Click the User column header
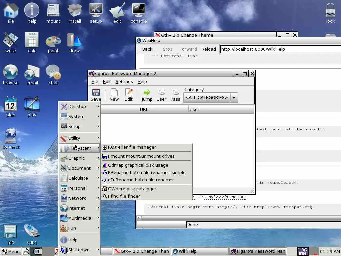This screenshot has width=341, height=256. click(x=221, y=109)
